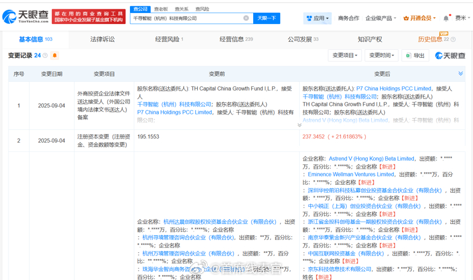Select the 外商投资企业法律文件 change item cell
This screenshot has height=280, width=473.
click(103, 105)
